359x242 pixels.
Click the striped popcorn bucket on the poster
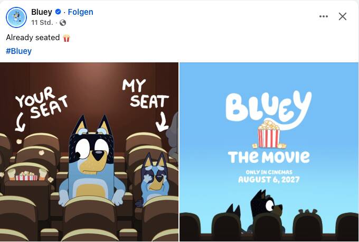[269, 135]
